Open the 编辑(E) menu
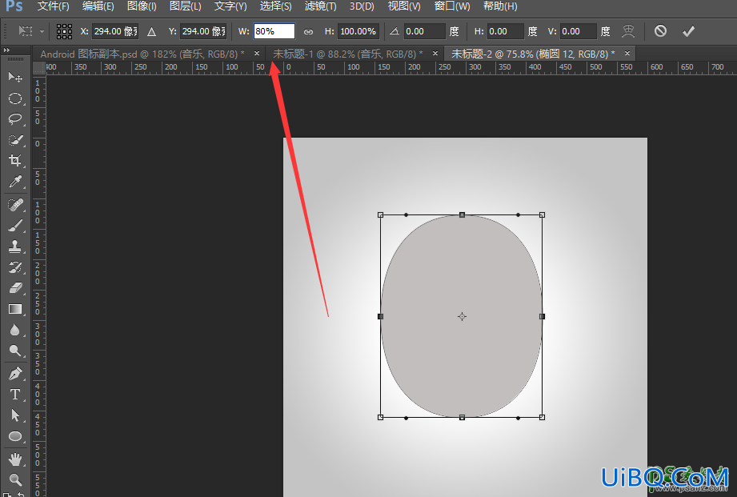The height and width of the screenshot is (497, 737). tap(98, 6)
